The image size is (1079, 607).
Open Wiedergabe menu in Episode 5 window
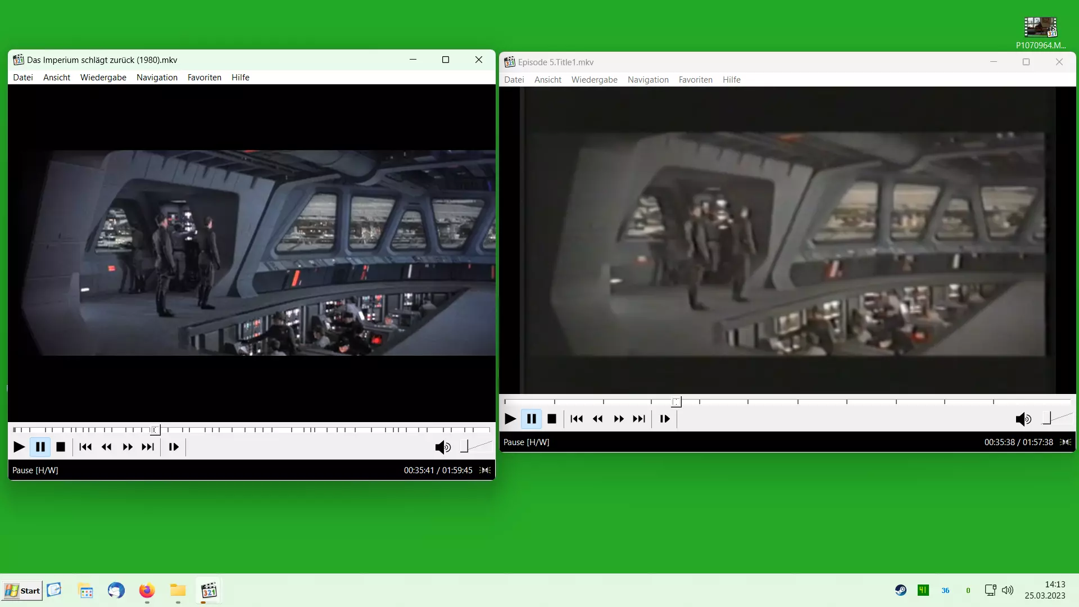[595, 80]
